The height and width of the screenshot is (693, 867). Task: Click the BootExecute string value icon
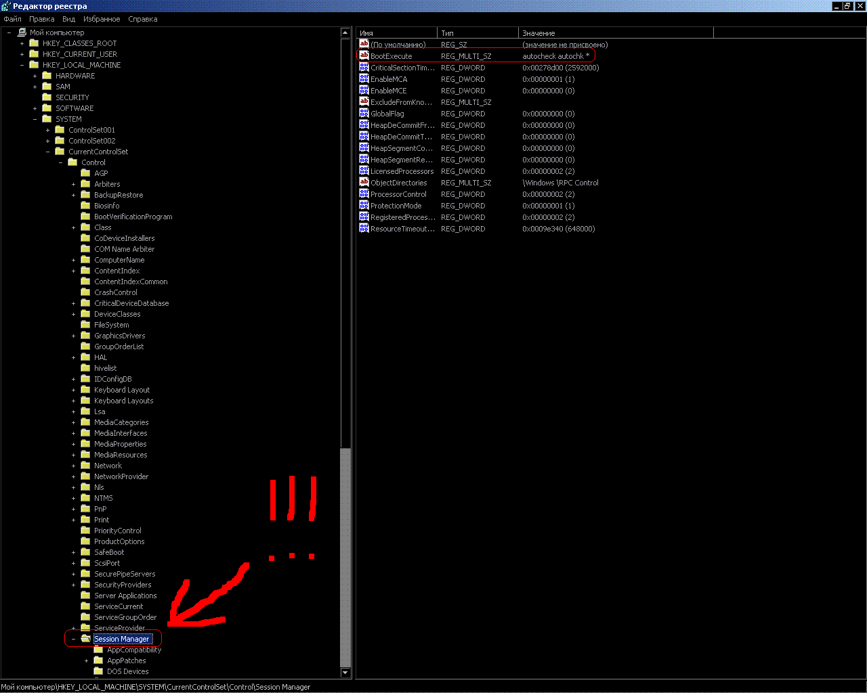tap(364, 56)
